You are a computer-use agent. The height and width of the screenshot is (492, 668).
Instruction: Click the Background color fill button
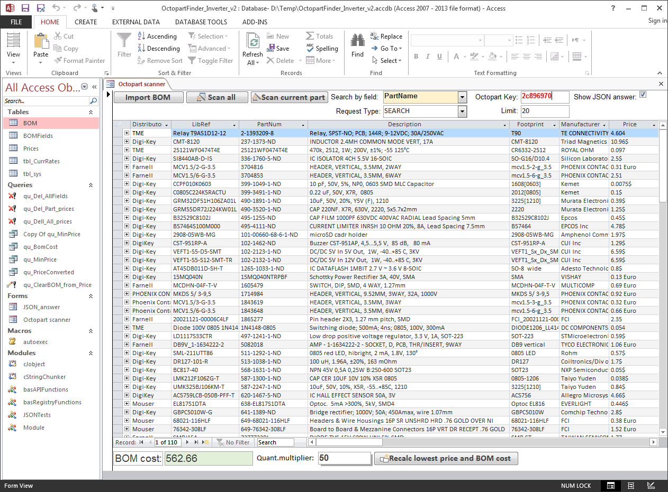[x=493, y=57]
